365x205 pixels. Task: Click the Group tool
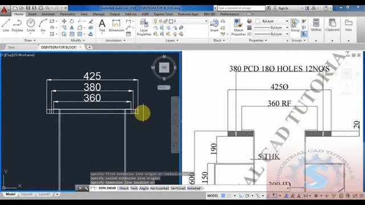295,26
